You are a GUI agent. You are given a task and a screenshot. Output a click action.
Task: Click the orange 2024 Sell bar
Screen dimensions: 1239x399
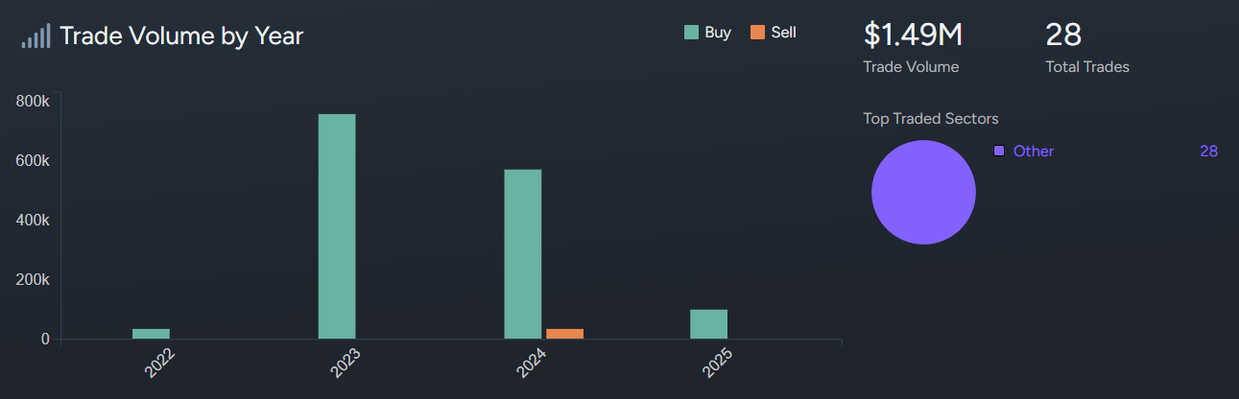pos(564,334)
